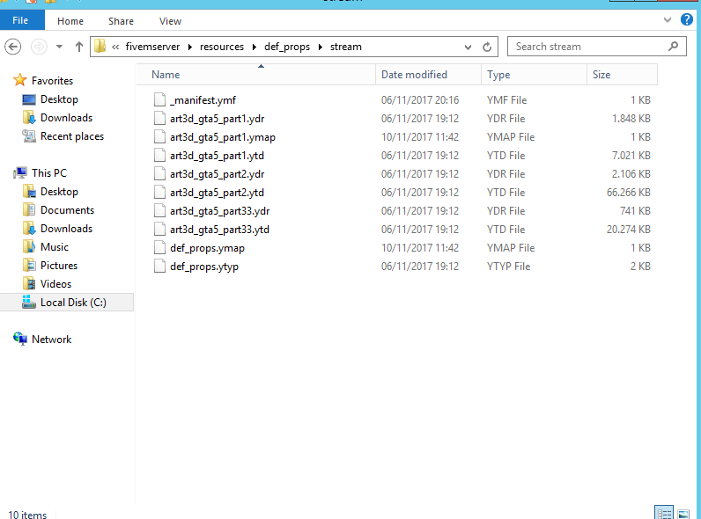This screenshot has height=519, width=701.
Task: Click the Forward navigation arrow
Action: (x=39, y=47)
